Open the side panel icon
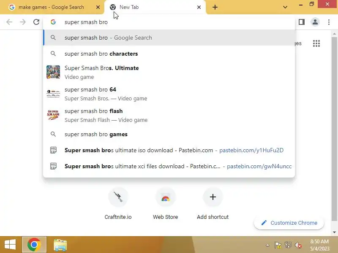The image size is (338, 253). pyautogui.click(x=302, y=22)
